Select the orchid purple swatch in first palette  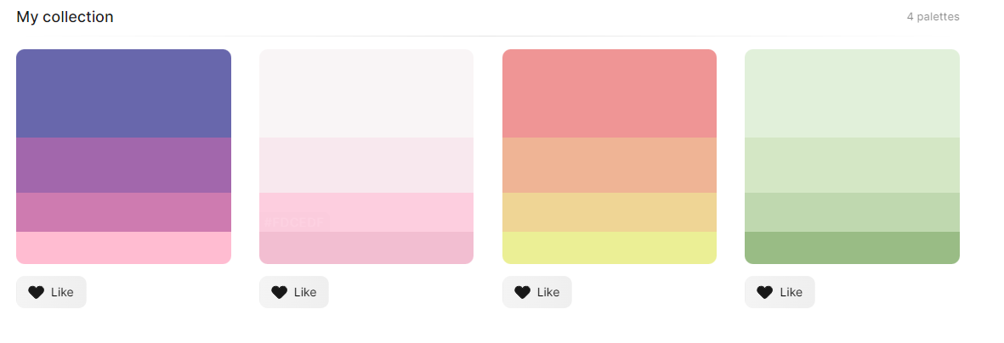pos(123,165)
